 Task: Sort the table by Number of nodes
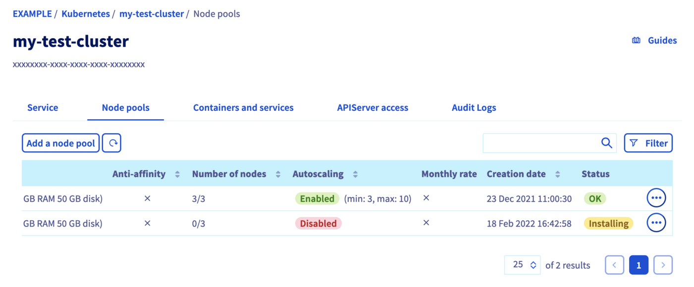[277, 174]
